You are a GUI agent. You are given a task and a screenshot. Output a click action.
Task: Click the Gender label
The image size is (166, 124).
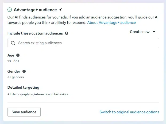[14, 71]
